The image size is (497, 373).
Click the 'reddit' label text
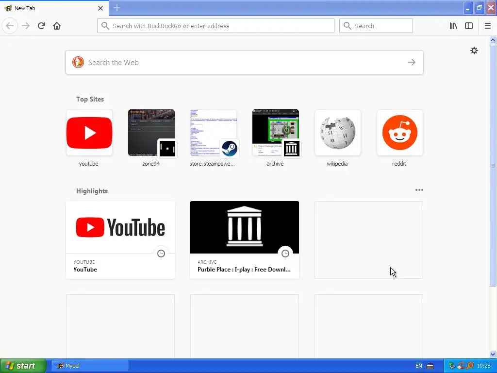399,164
